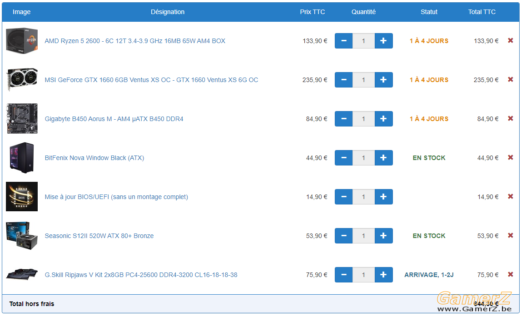Click the 235,90 € unit price for MSI GeForce
The height and width of the screenshot is (316, 521).
(315, 80)
